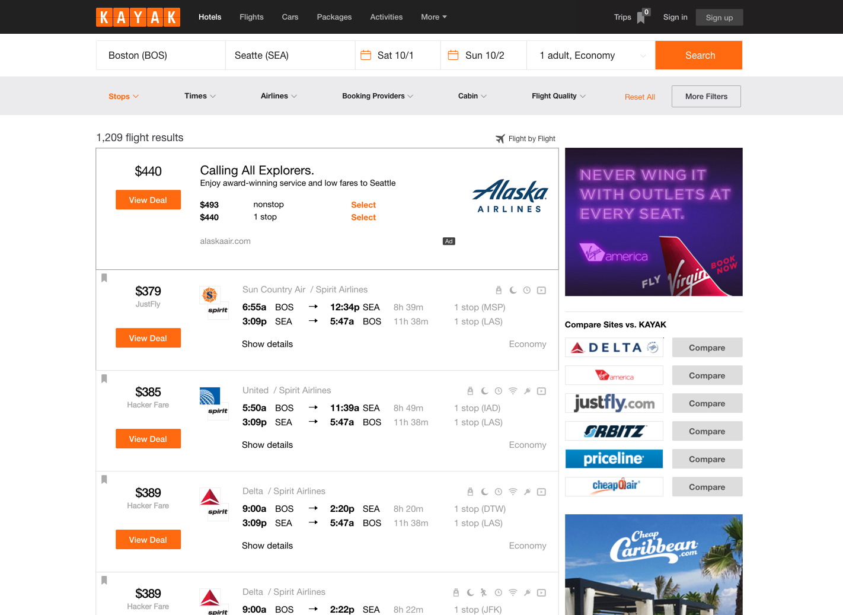Viewport: 843px width, 615px height.
Task: Select the $493 nonstop Alaska fare
Action: click(x=363, y=205)
